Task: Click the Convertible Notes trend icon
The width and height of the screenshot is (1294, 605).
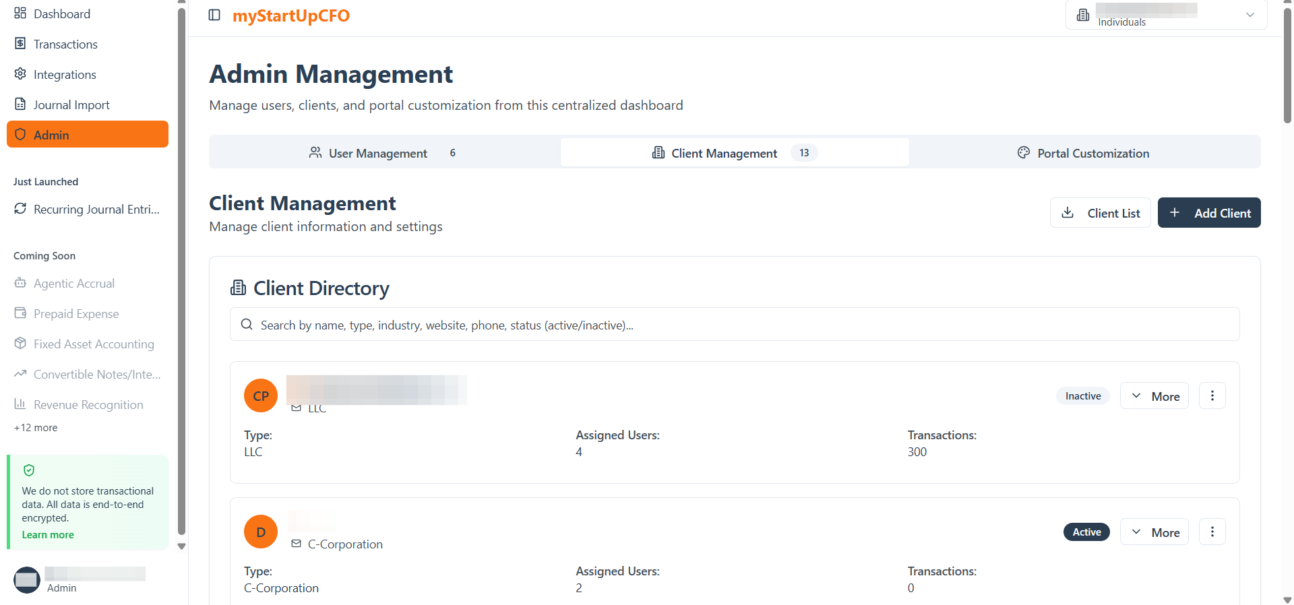Action: click(x=20, y=373)
